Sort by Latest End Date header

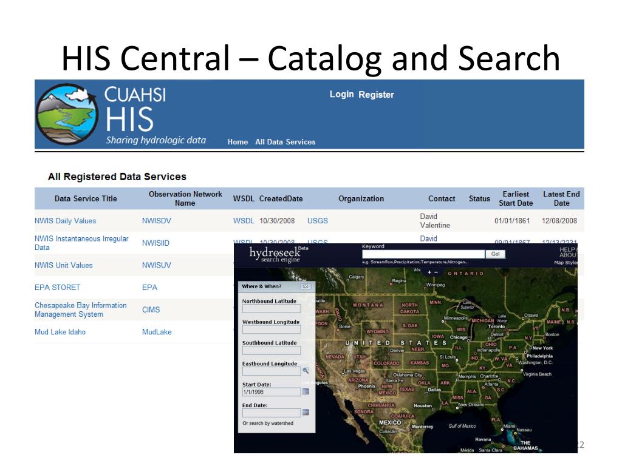point(561,198)
